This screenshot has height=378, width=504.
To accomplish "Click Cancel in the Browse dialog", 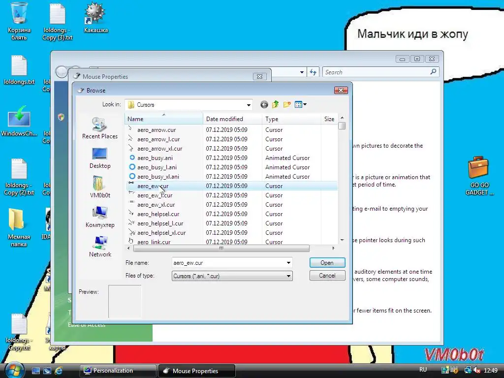I will 327,276.
